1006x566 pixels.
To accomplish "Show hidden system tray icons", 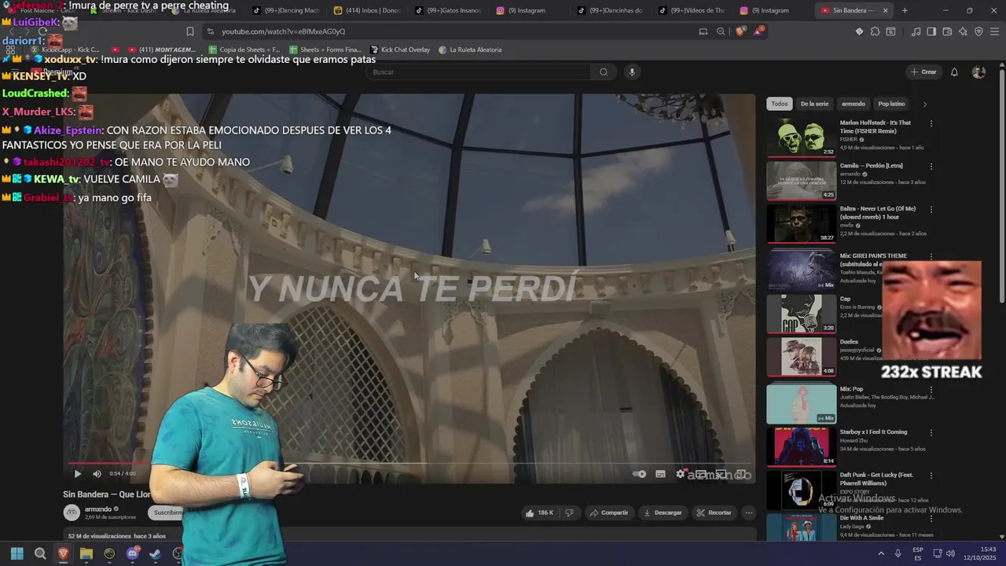I will (880, 553).
